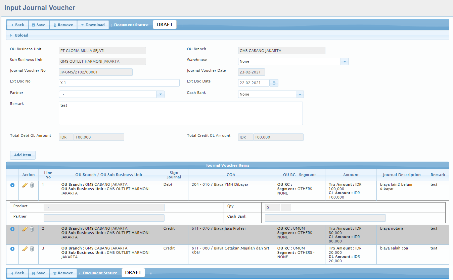Click the top Back button
453x280 pixels.
coord(17,25)
